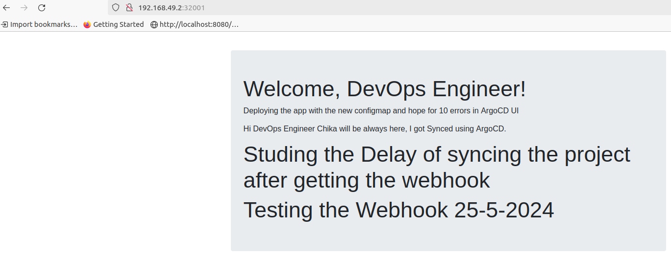
Task: Click the Firefox logo beside Getting Started
Action: click(x=87, y=24)
